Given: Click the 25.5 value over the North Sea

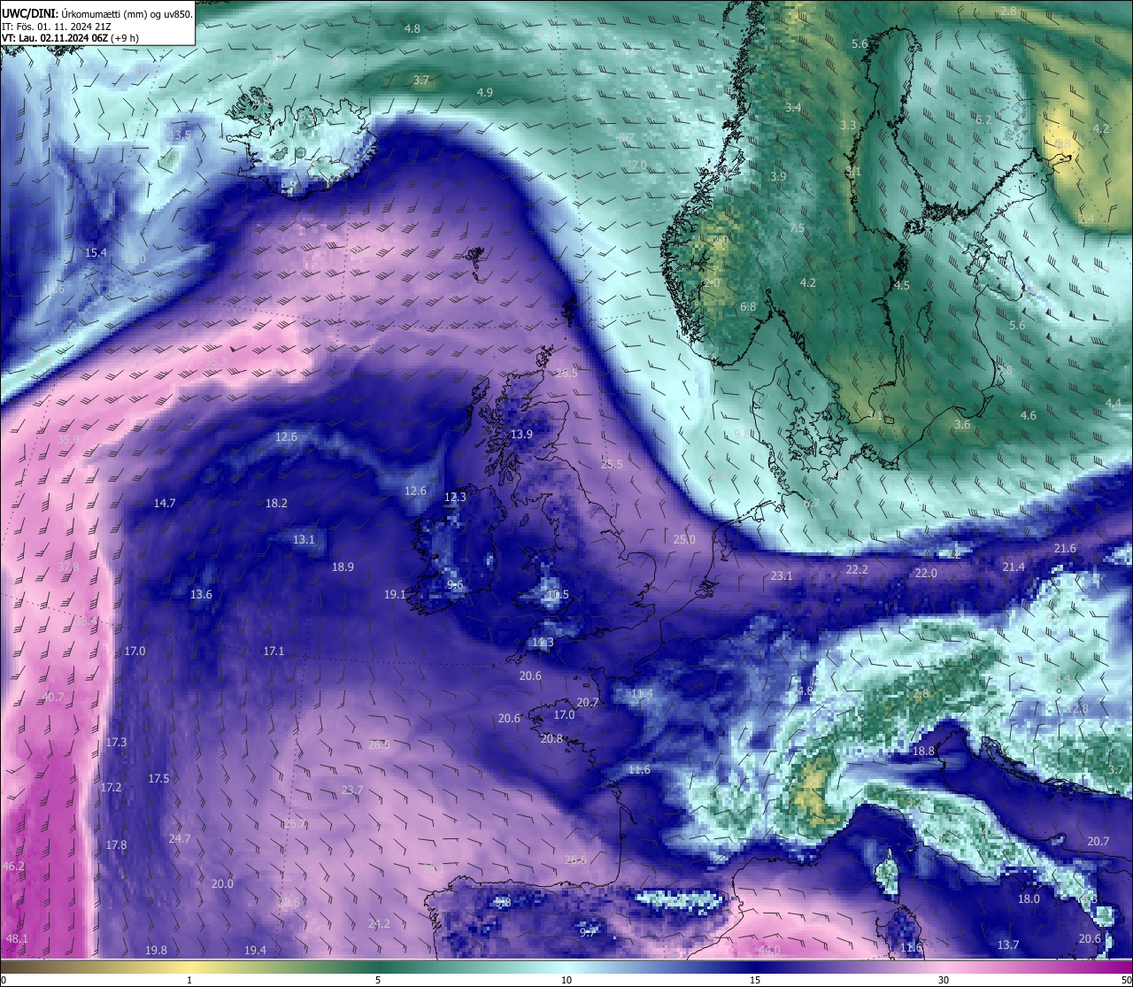Looking at the screenshot, I should coord(612,464).
